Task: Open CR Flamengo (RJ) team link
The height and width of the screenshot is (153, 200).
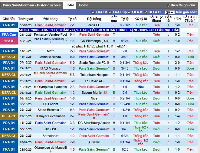Action: [x=94, y=41]
